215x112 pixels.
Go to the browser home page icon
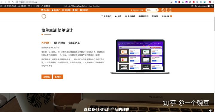pos(13,2)
